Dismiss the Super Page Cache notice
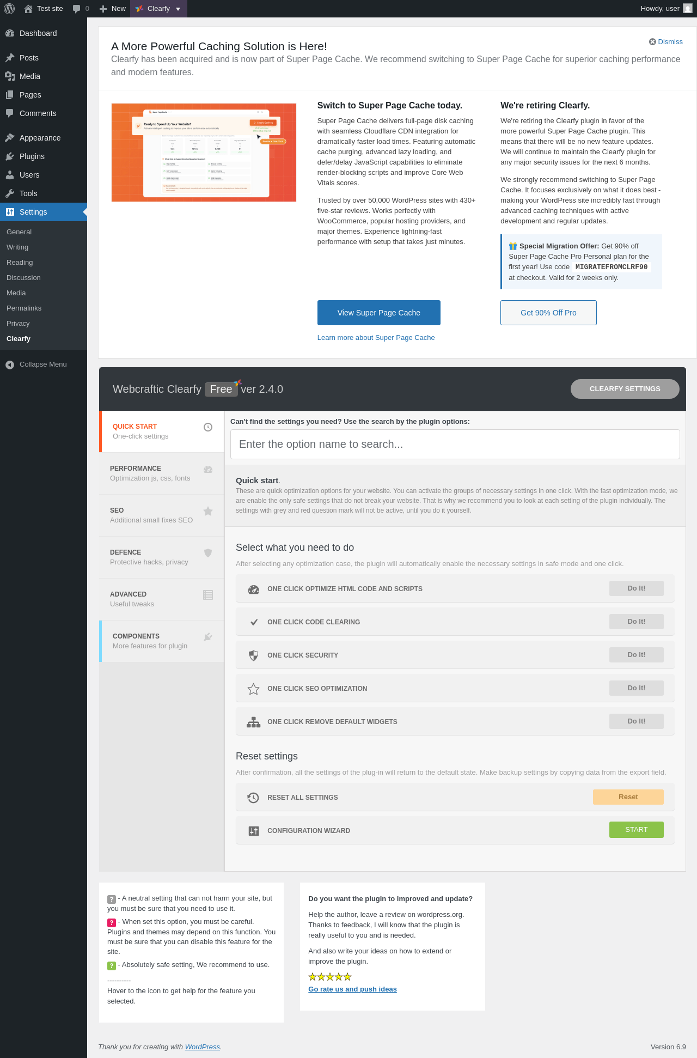The height and width of the screenshot is (1058, 697). coord(666,42)
